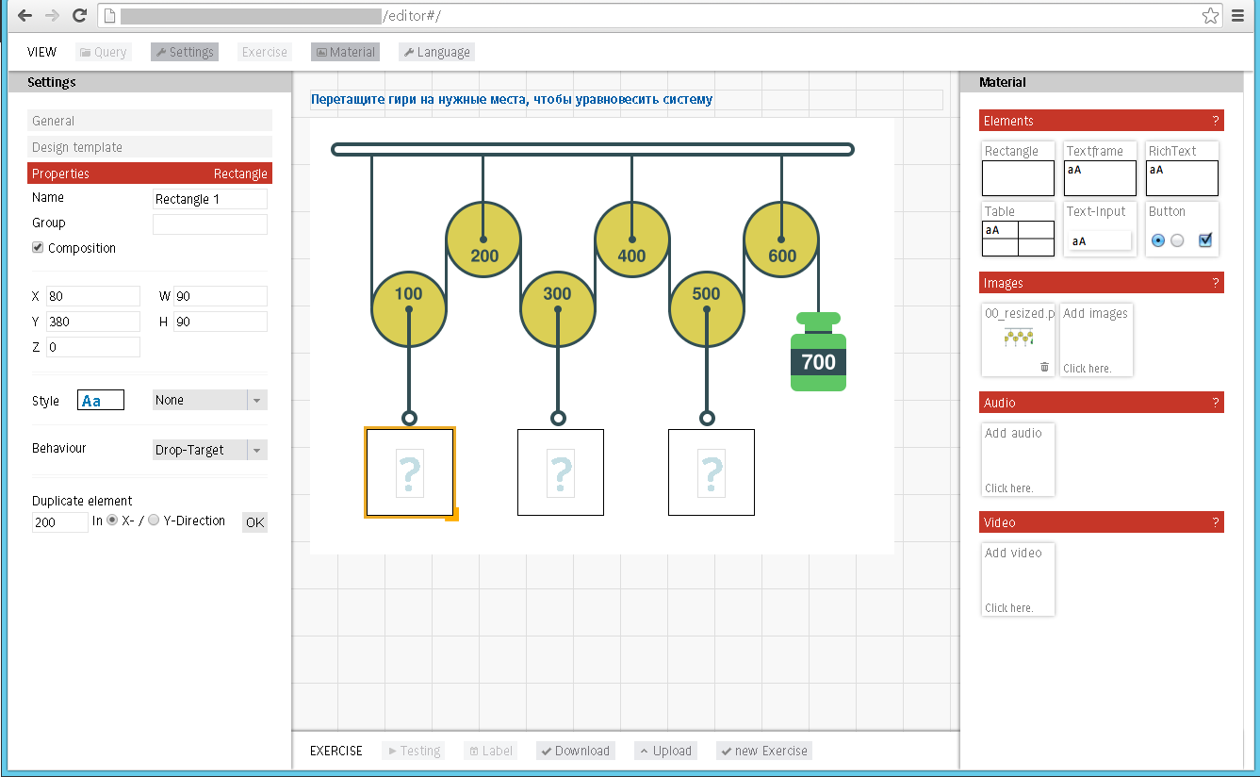Click the W width field
Image resolution: width=1260 pixels, height=777 pixels.
point(221,296)
